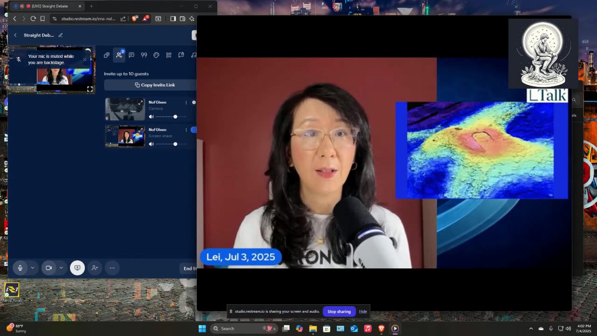Click the add guest button
Image resolution: width=597 pixels, height=336 pixels.
[95, 268]
